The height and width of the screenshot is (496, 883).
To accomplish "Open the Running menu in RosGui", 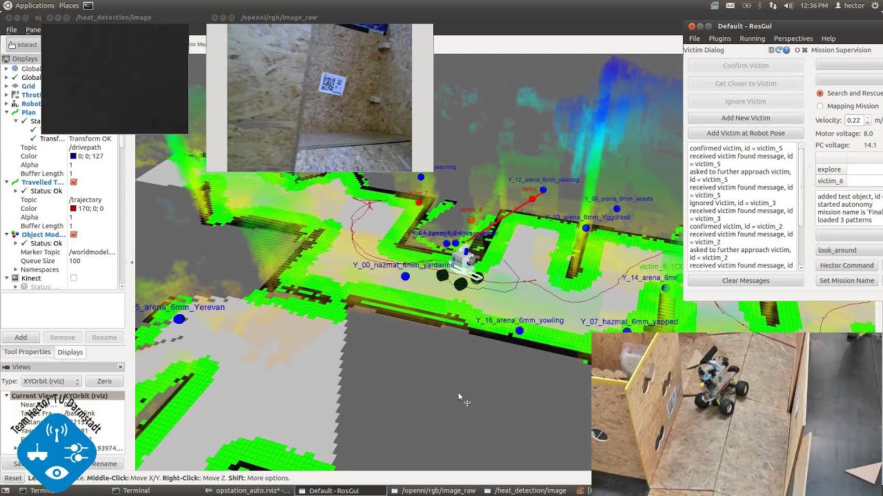I will (x=752, y=39).
